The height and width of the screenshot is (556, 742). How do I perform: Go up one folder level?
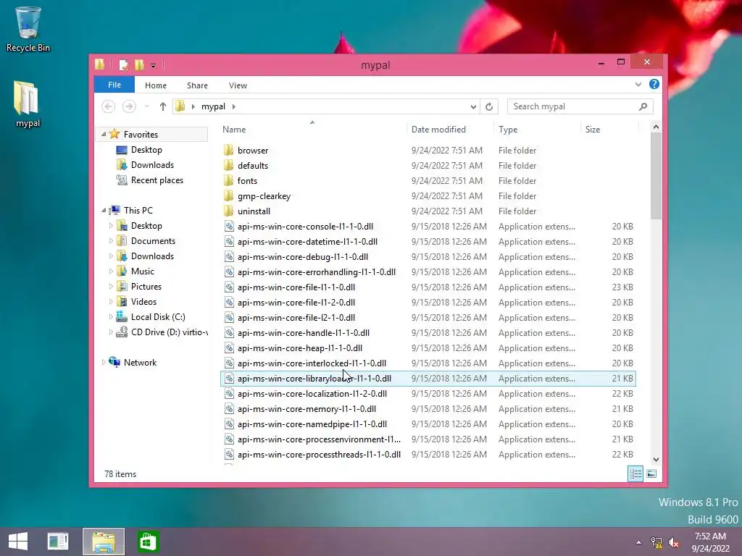point(163,106)
